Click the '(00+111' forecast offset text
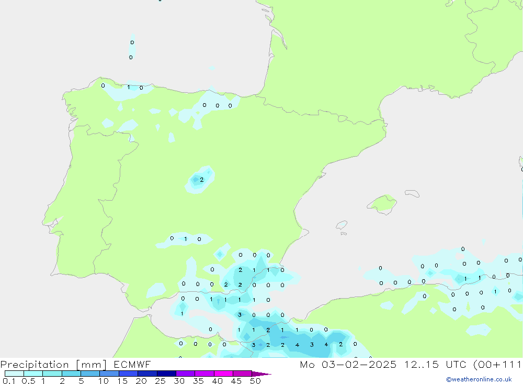The width and height of the screenshot is (523, 384). (x=498, y=364)
